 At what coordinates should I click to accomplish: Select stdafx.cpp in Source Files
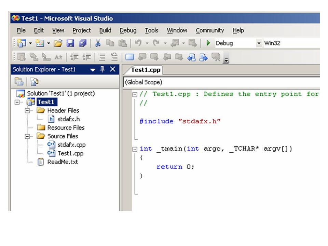pyautogui.click(x=71, y=145)
